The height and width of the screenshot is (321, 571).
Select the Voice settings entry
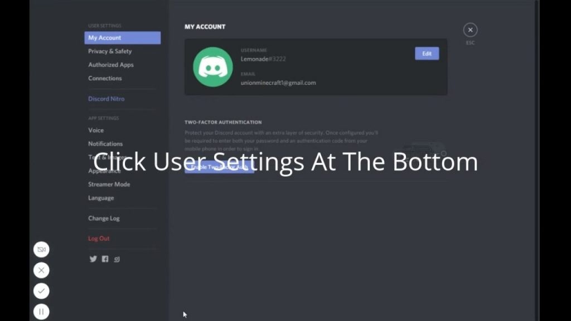click(x=96, y=130)
